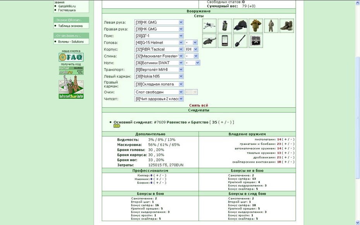
Task: Click the SWAT boots icon
Action: pos(287,26)
